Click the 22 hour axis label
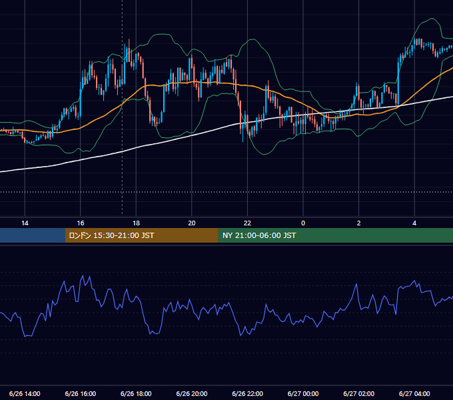Viewport: 453px width, 400px height. 247,223
